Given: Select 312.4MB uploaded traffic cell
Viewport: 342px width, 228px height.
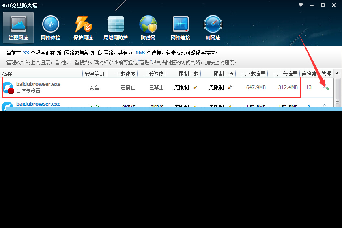Looking at the screenshot, I should coord(288,87).
